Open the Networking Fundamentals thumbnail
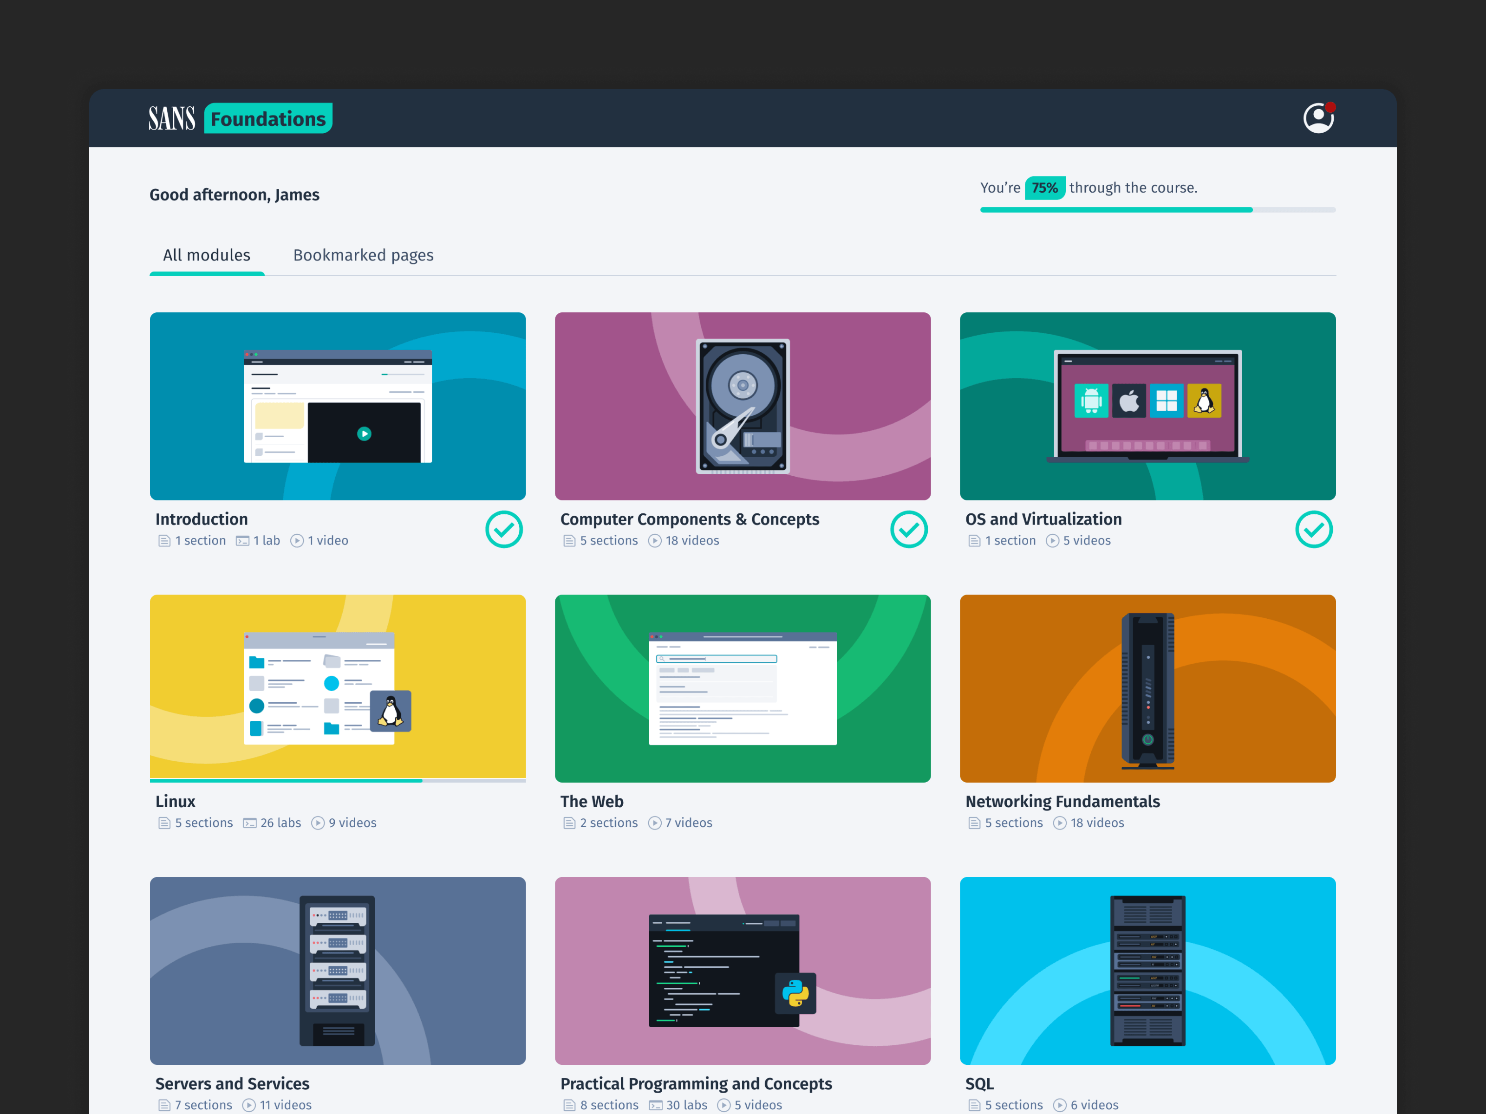This screenshot has width=1486, height=1114. (1147, 688)
